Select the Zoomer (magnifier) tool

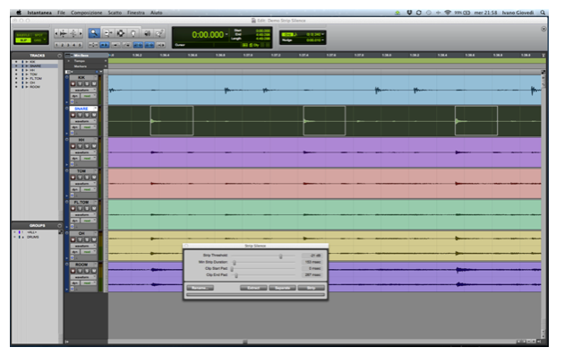(94, 33)
